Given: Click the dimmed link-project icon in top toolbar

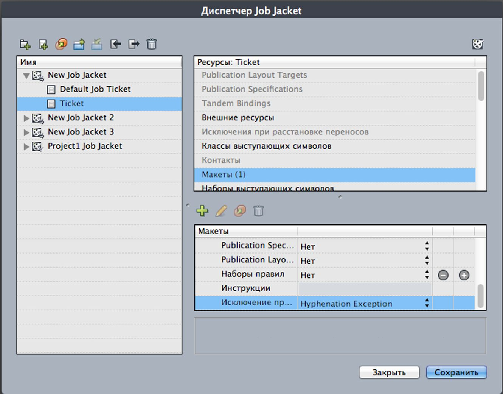Looking at the screenshot, I should click(97, 44).
